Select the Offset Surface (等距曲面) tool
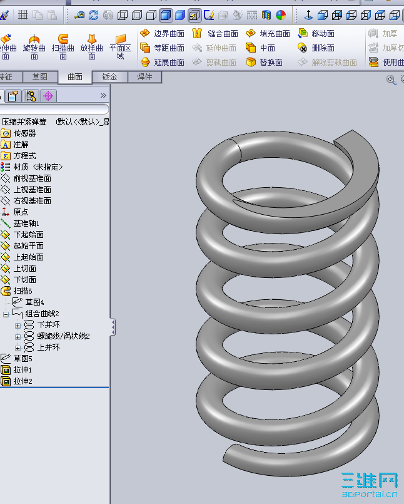Image resolution: width=404 pixels, height=504 pixels. (162, 48)
